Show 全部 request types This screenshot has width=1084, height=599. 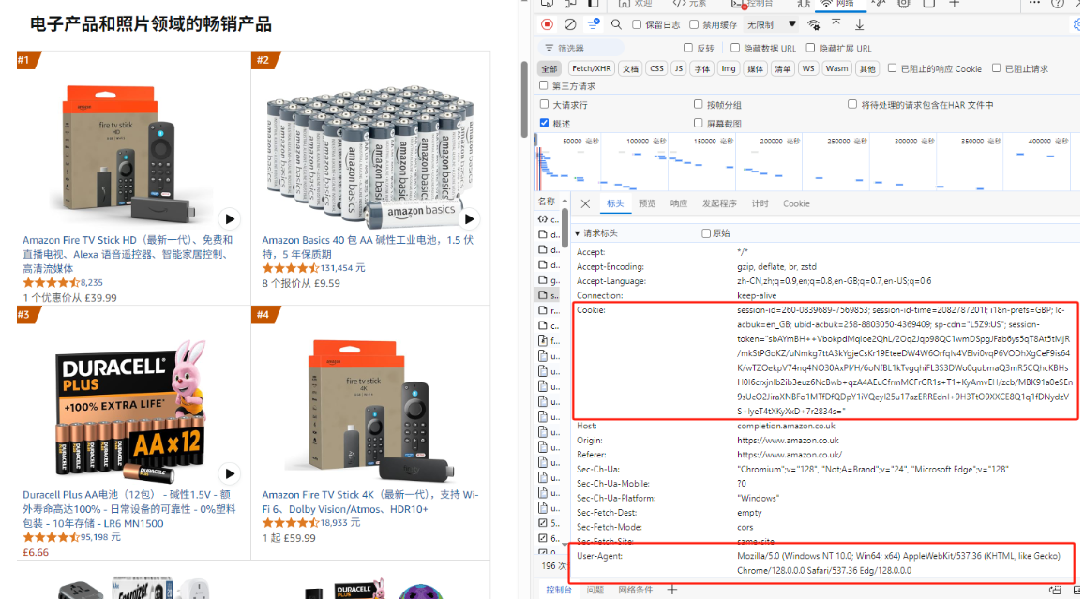point(550,68)
